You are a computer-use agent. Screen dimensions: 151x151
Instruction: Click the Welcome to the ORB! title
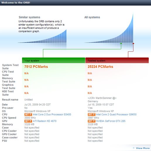click(x=16, y=3)
